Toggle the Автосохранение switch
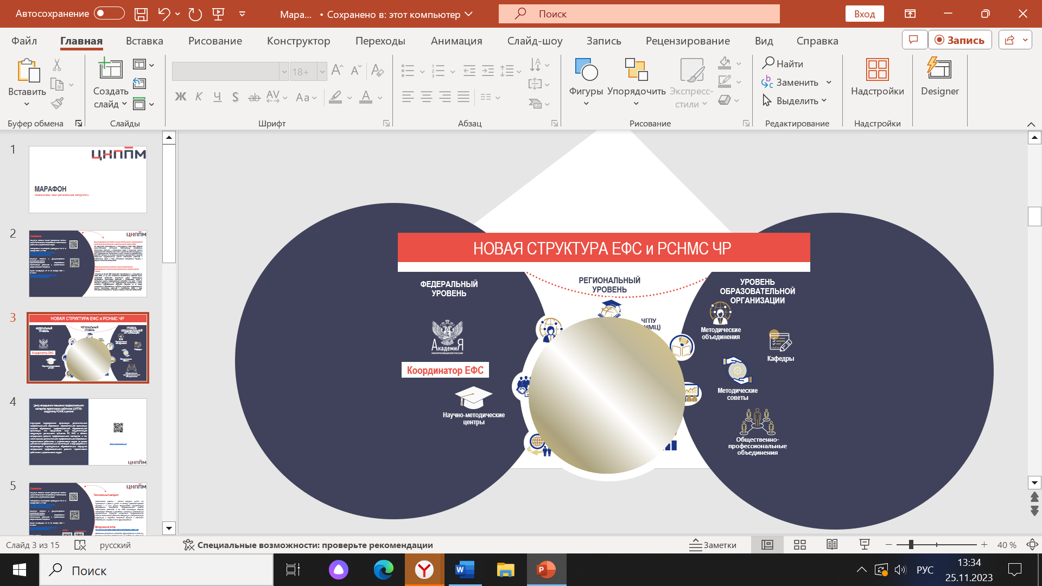The image size is (1042, 586). coord(109,14)
